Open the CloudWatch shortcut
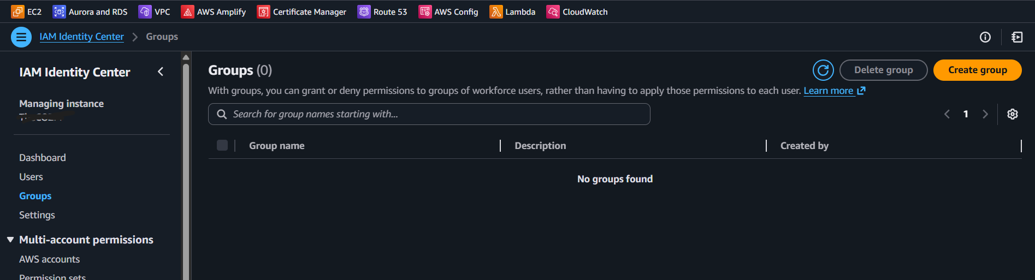Viewport: 1035px width, 280px height. click(577, 11)
